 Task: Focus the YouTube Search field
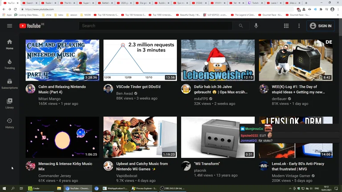[x=155, y=26]
